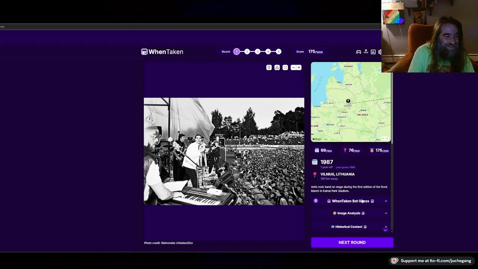The height and width of the screenshot is (269, 478).
Task: Toggle fullscreen photo view
Action: pos(285,68)
